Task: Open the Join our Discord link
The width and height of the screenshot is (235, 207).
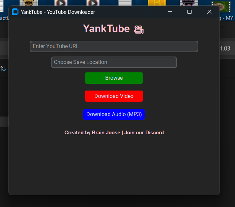Action: pos(144,133)
